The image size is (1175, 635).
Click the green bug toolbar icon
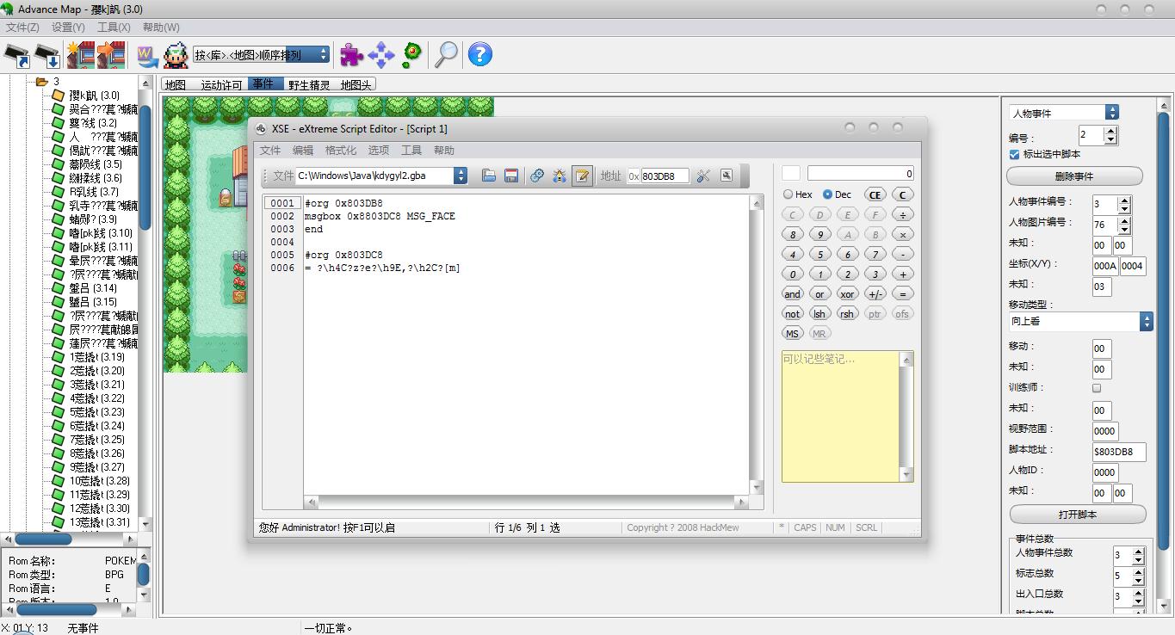point(412,54)
